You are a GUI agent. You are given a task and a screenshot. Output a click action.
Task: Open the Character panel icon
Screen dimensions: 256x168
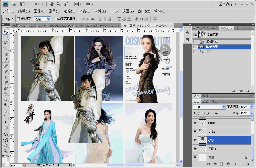click(x=187, y=32)
